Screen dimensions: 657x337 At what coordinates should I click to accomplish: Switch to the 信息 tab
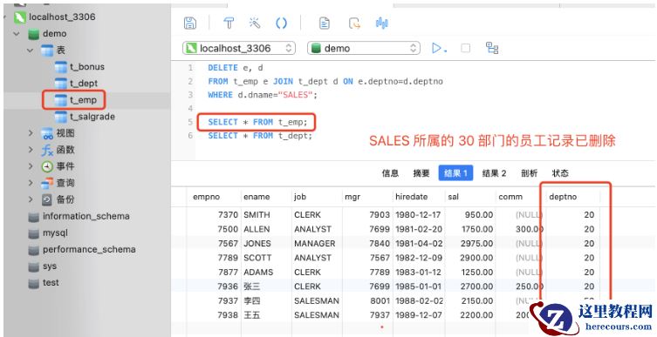pos(390,173)
